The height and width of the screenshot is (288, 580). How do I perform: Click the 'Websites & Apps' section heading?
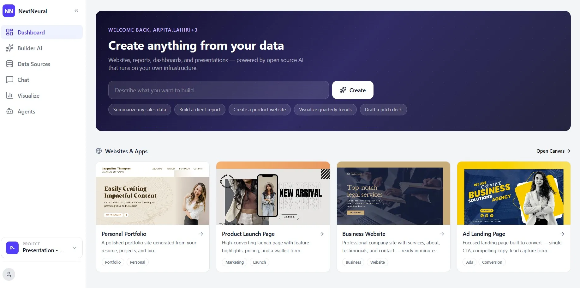pyautogui.click(x=126, y=151)
